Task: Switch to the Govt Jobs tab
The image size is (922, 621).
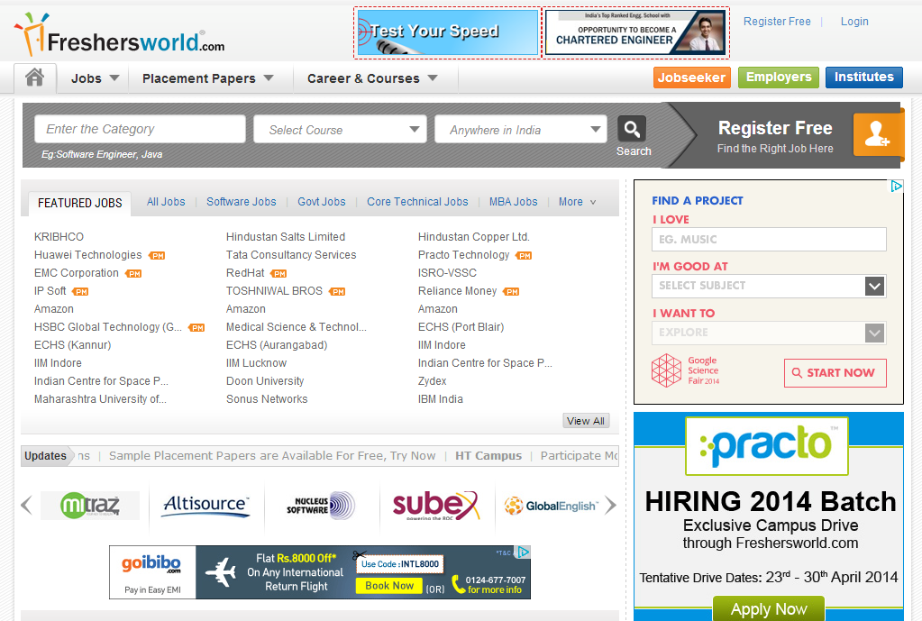Action: click(x=322, y=202)
